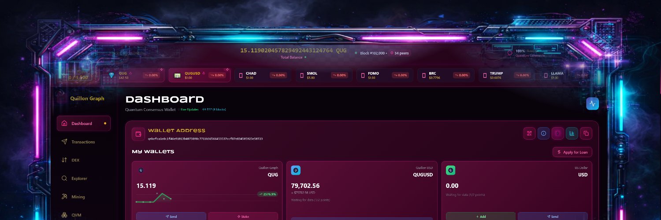Click the activity pulse icon beside Dashboard title

593,103
